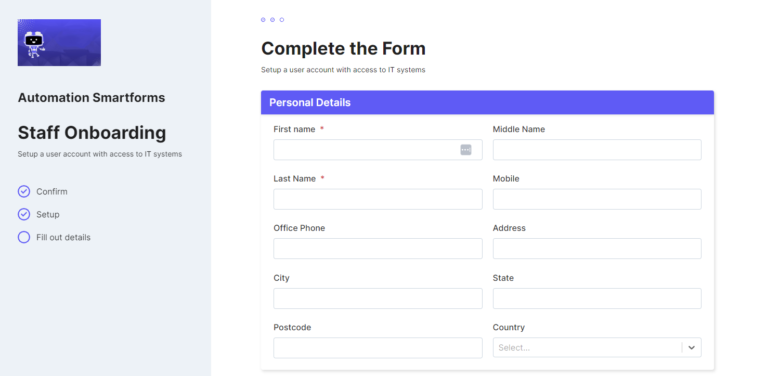The width and height of the screenshot is (766, 376).
Task: Select the Postcode text box
Action: (378, 348)
